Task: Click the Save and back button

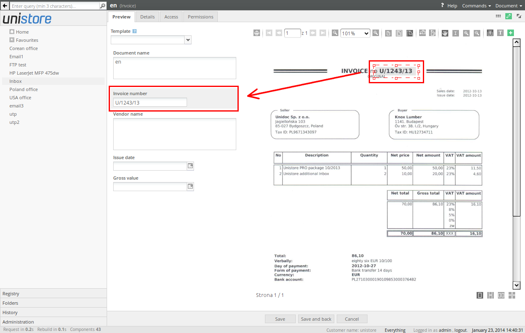Action: 316,319
